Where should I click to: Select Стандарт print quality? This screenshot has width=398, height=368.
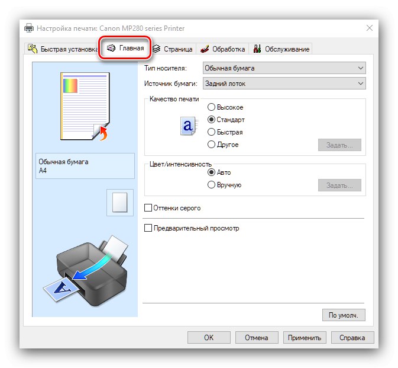coord(226,119)
